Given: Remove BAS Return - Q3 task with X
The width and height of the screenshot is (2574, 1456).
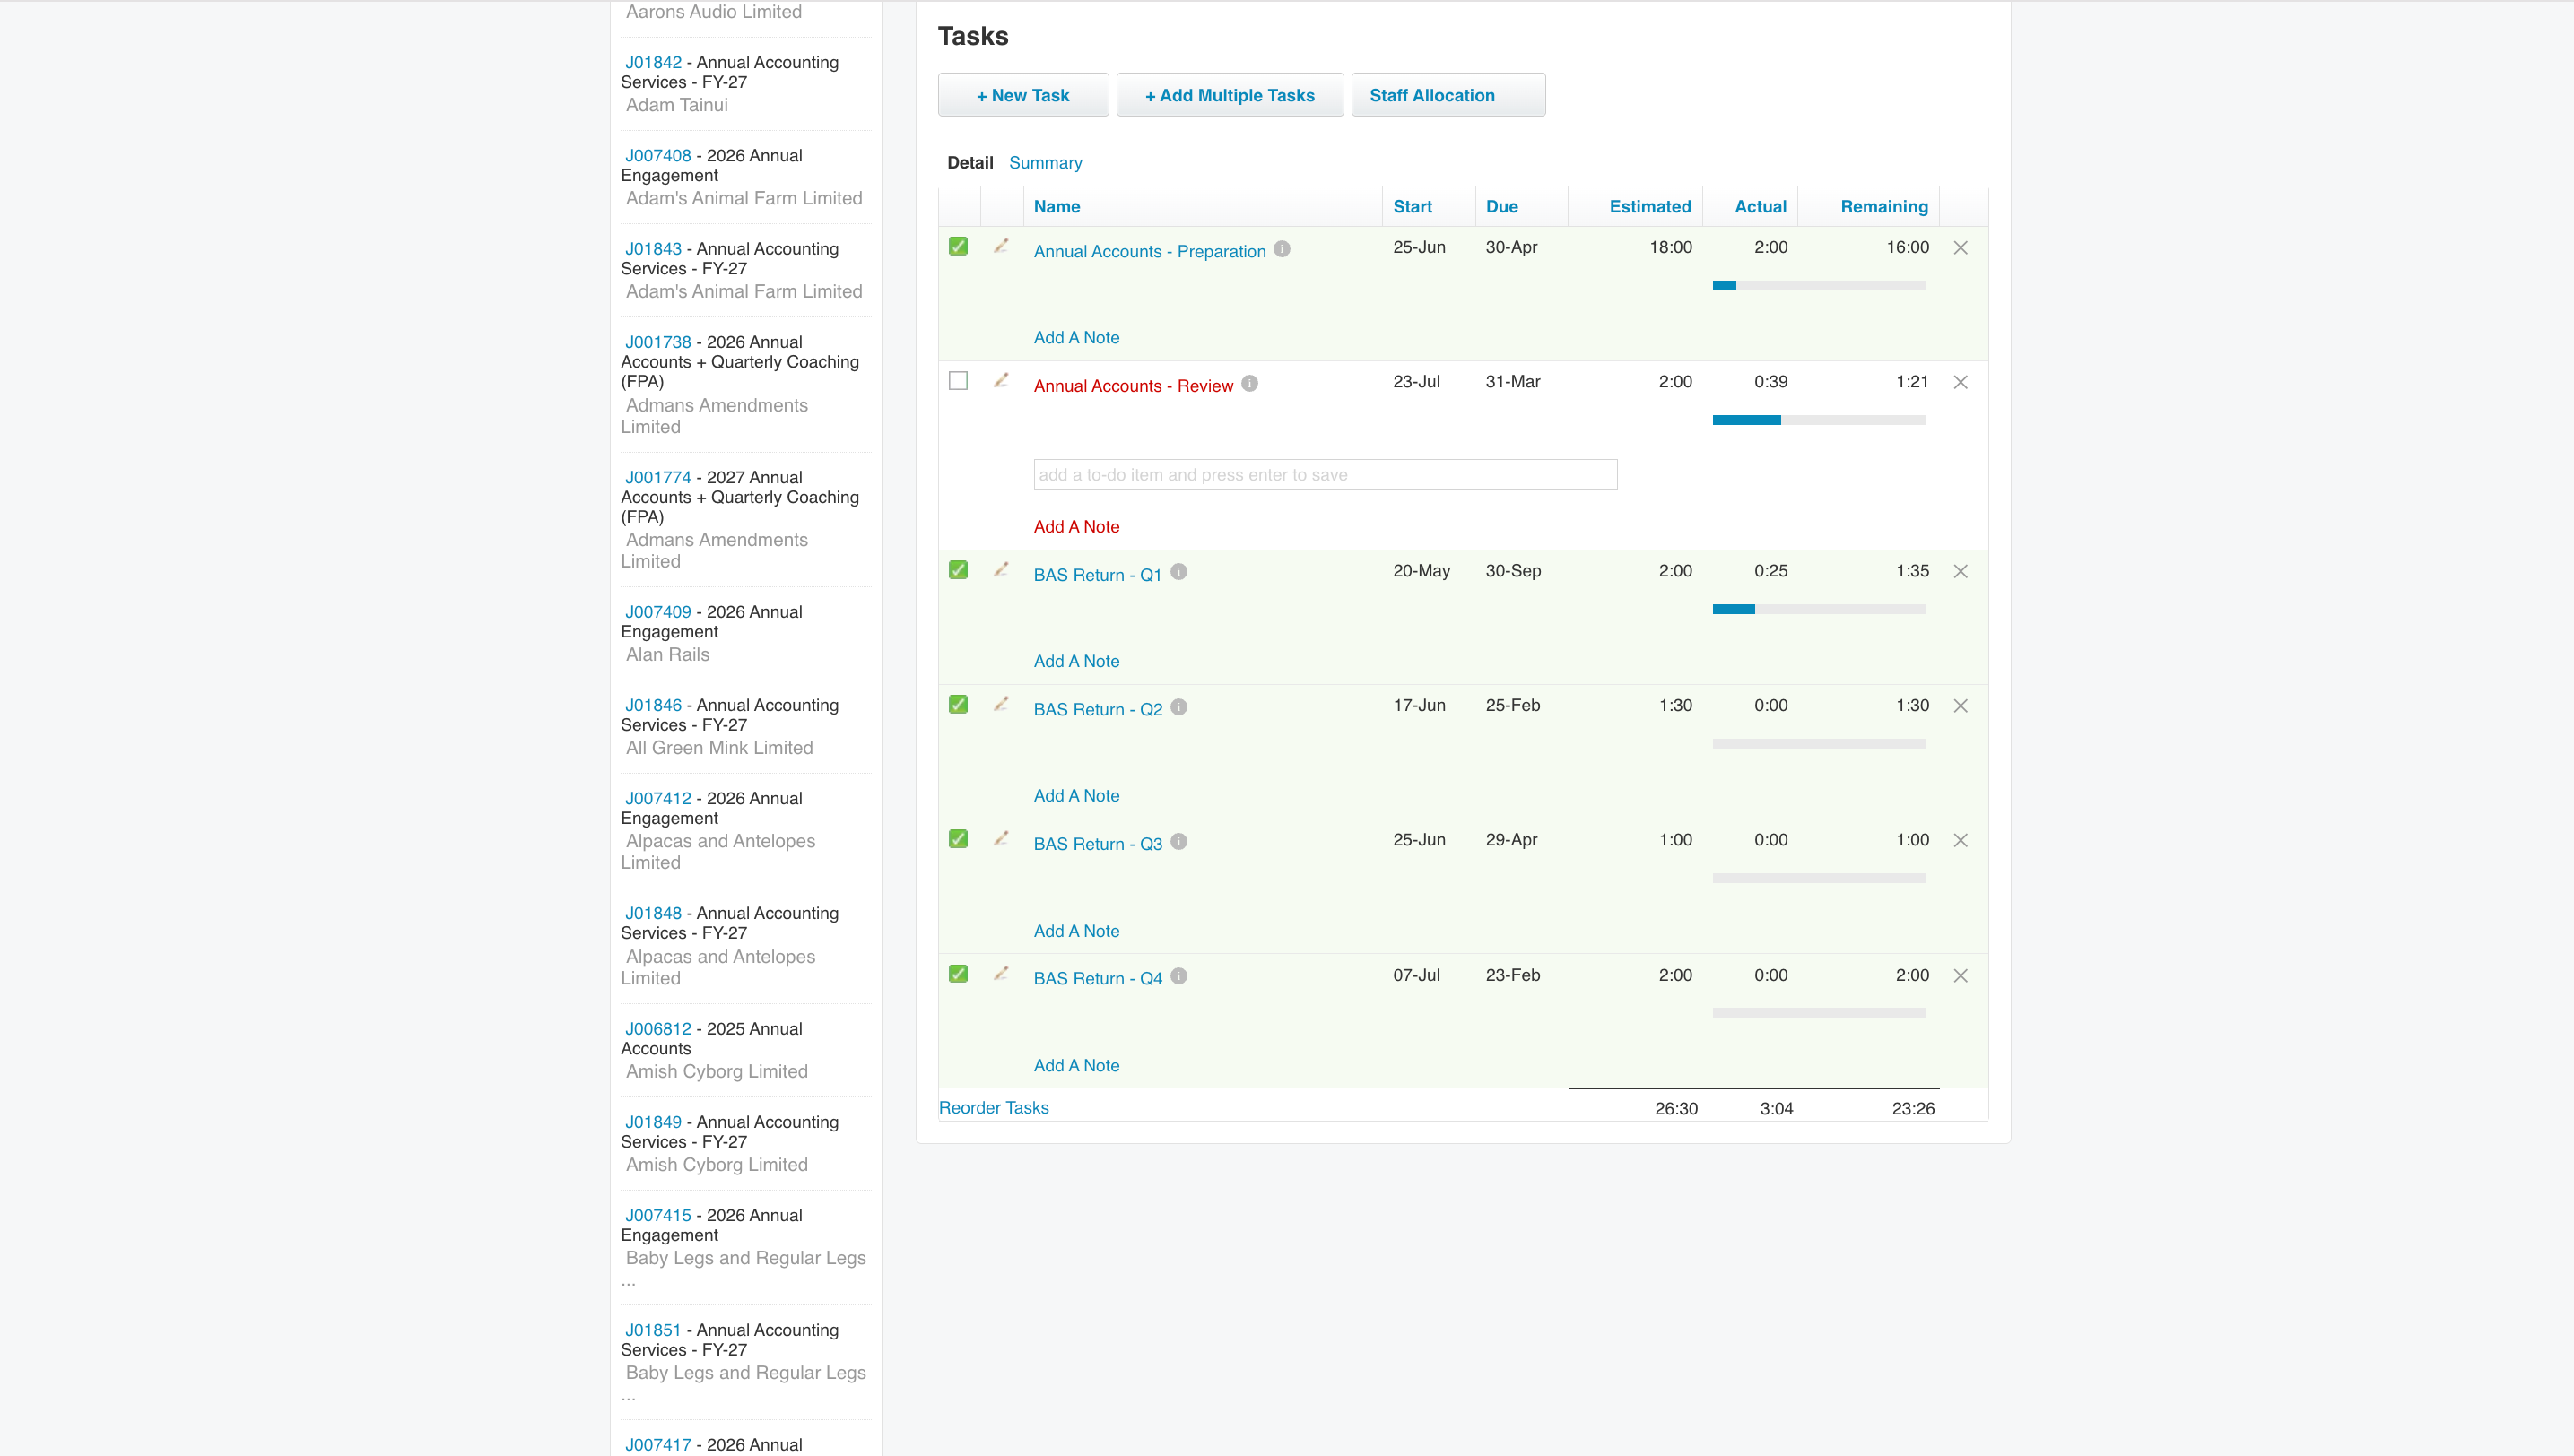Looking at the screenshot, I should (x=1961, y=841).
